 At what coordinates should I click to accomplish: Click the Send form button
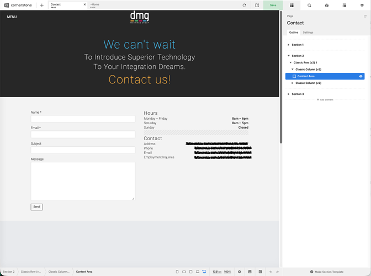36,207
